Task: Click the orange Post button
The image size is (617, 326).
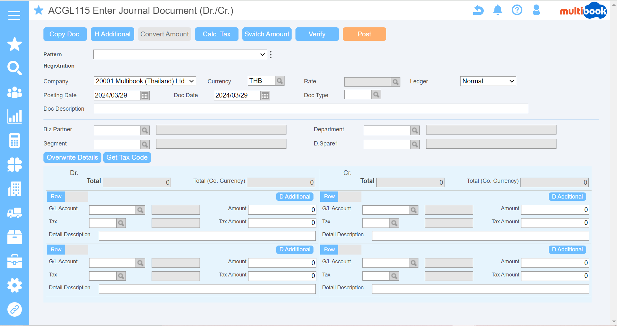Action: coord(364,34)
